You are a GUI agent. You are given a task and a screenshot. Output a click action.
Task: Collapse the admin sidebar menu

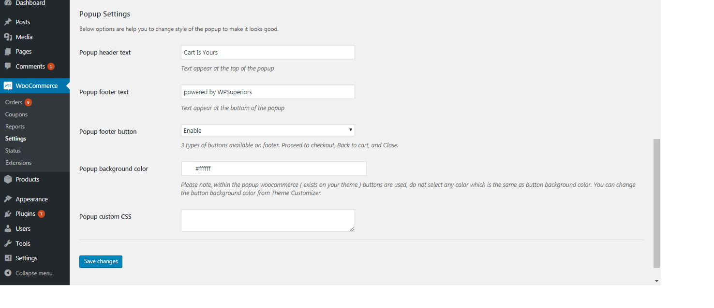(x=29, y=273)
